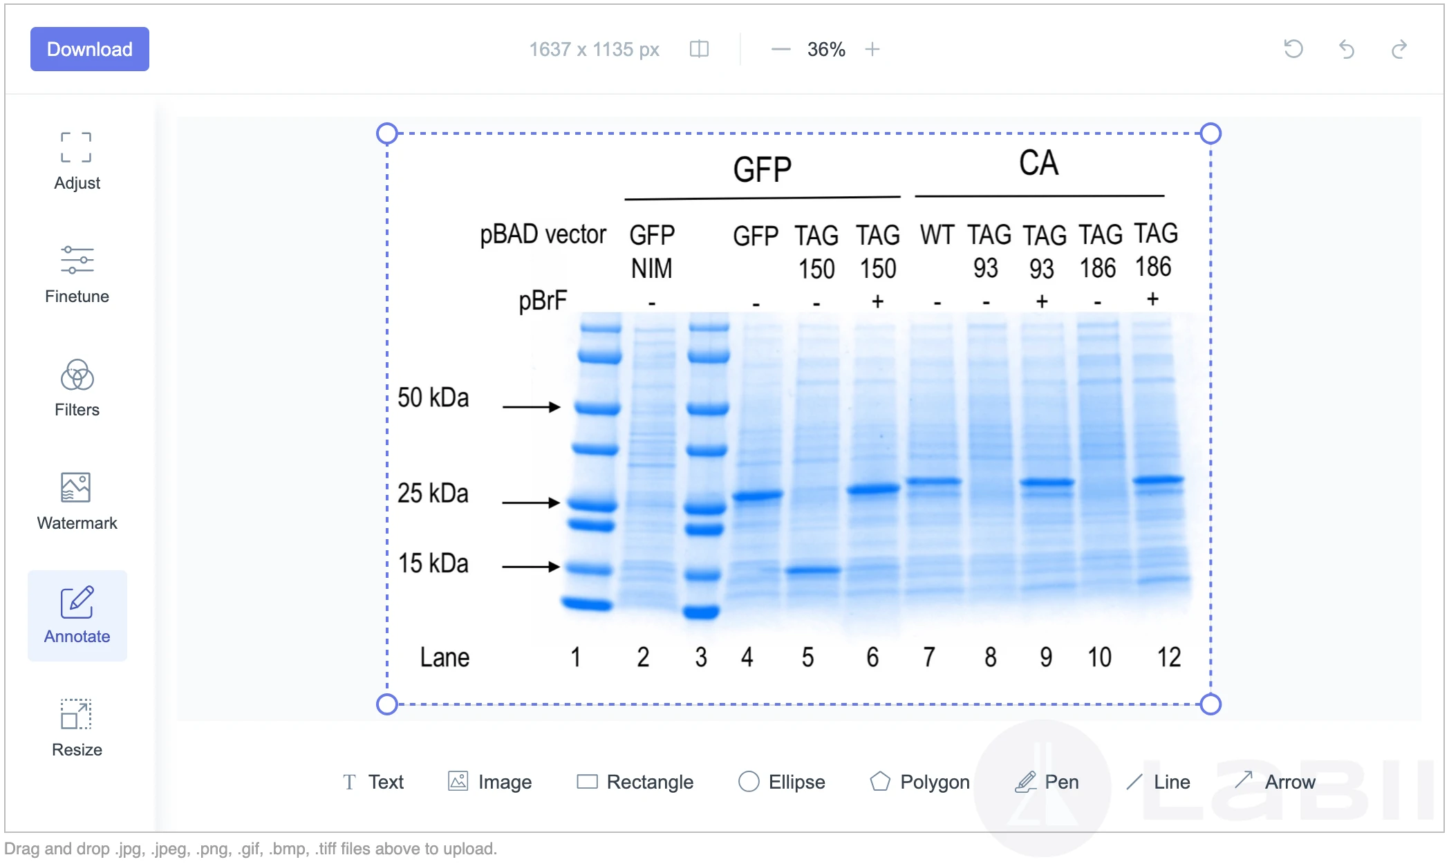The width and height of the screenshot is (1449, 864).
Task: Select the Annotate tab
Action: [77, 615]
